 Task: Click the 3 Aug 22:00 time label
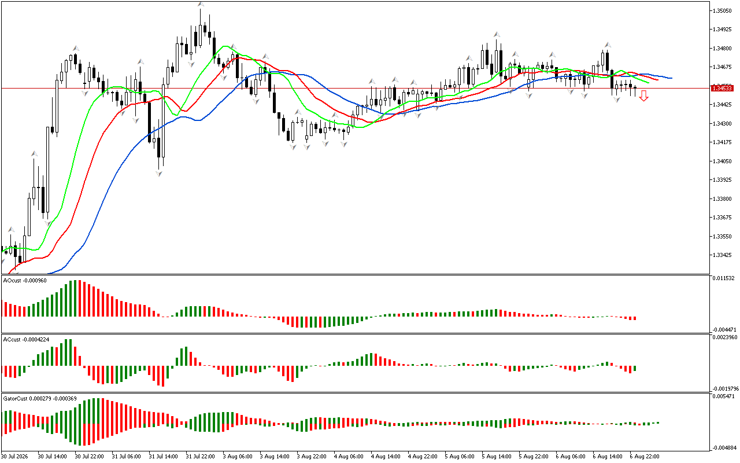312,456
